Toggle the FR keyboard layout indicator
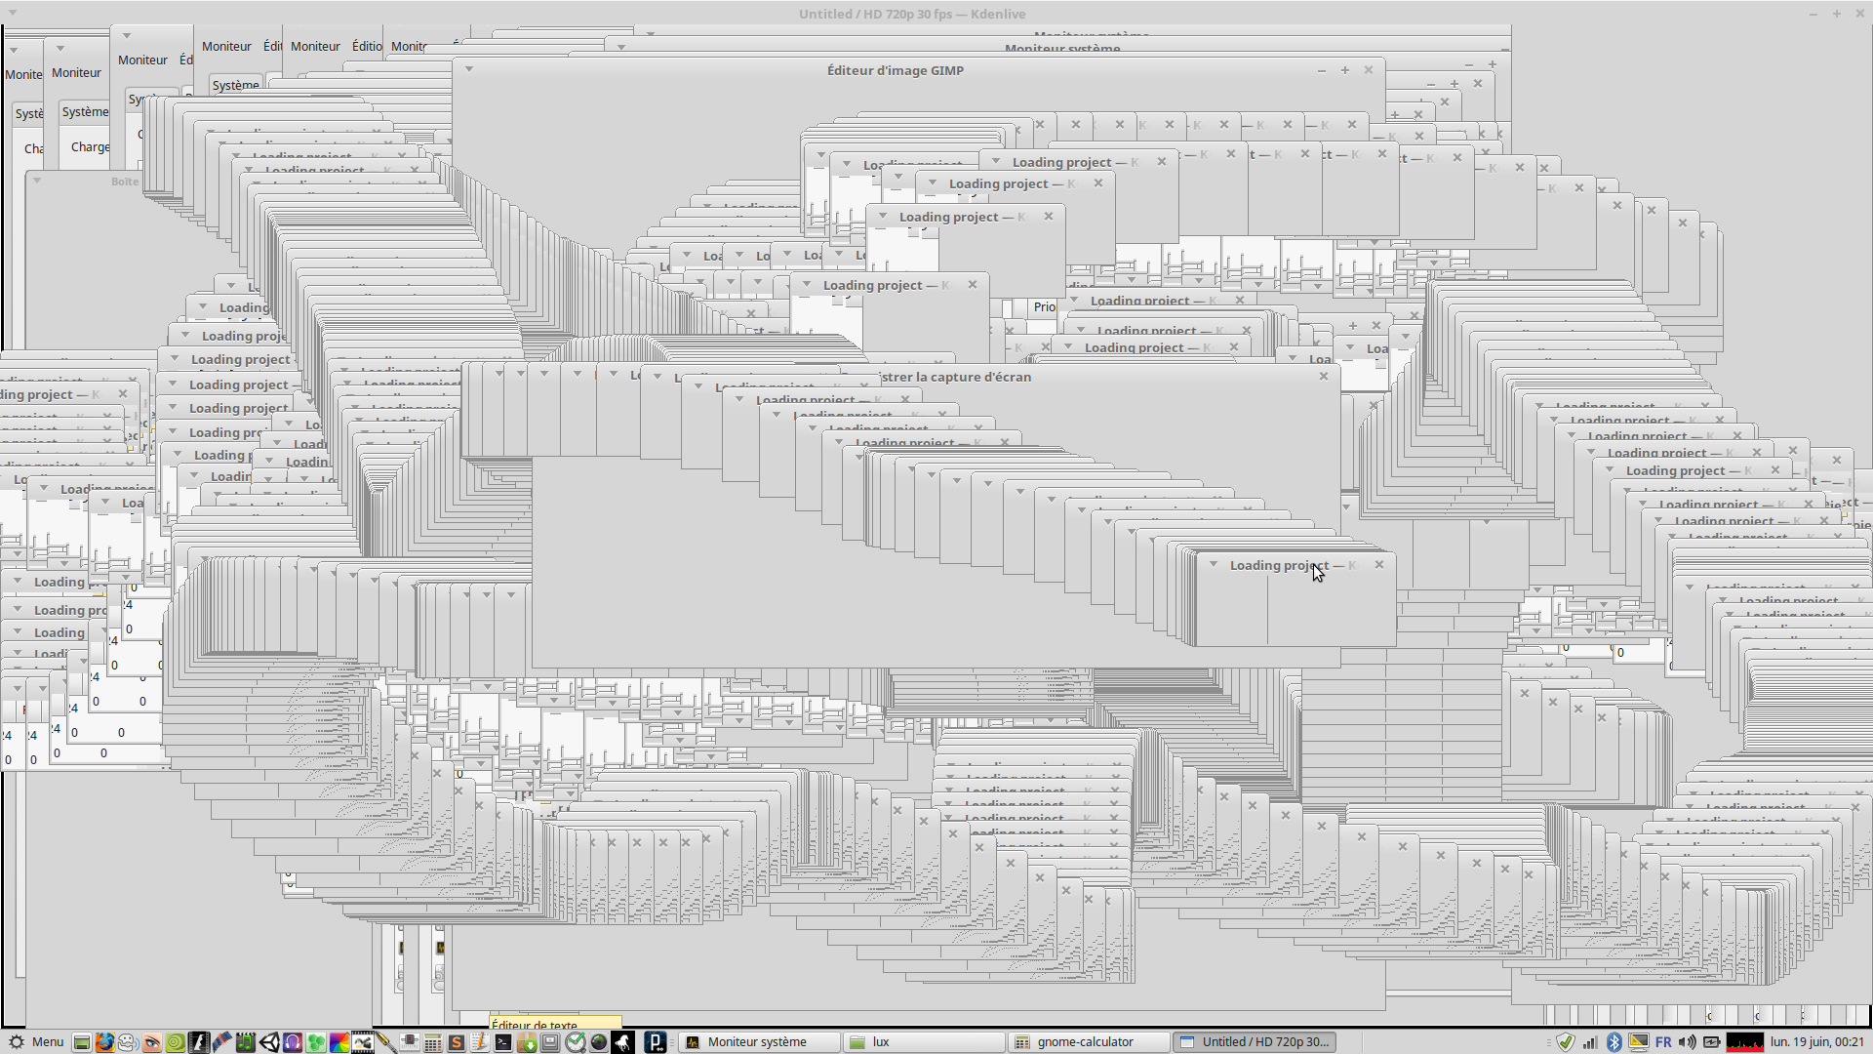 click(1663, 1042)
